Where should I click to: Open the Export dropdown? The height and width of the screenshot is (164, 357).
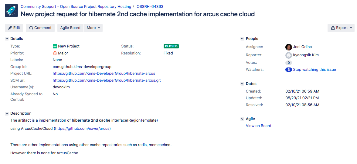pos(341,28)
